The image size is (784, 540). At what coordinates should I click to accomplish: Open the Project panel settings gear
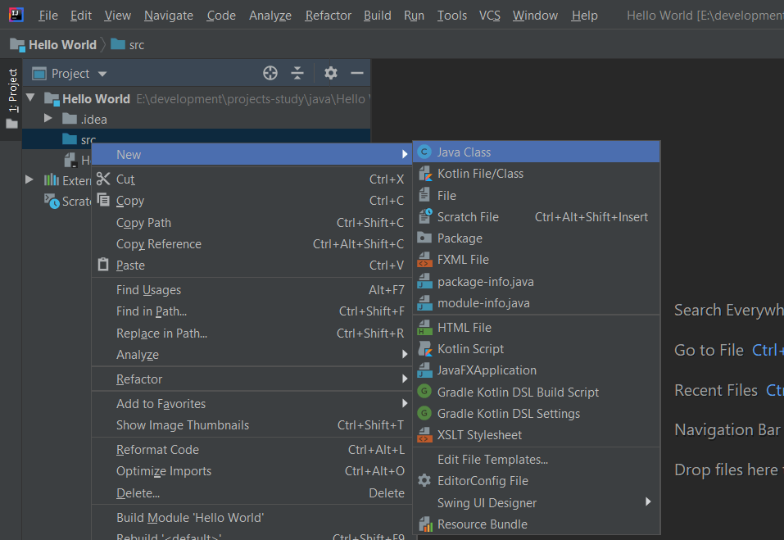[330, 73]
